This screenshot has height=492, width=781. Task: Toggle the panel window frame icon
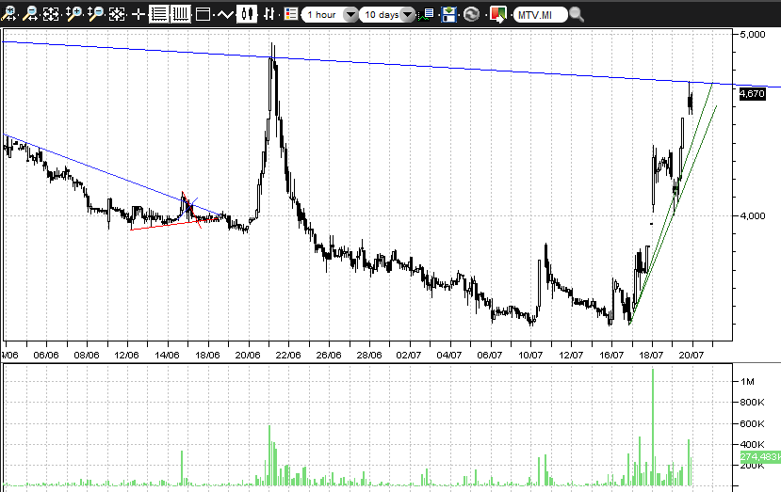click(x=202, y=14)
